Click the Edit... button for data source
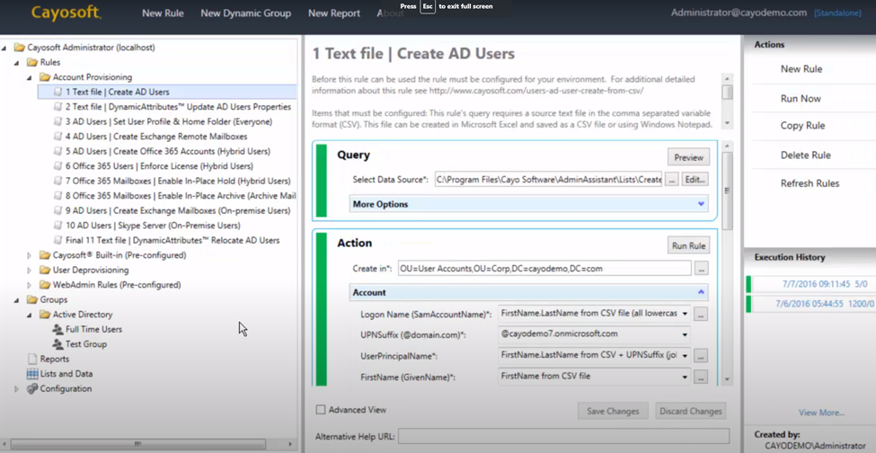 pos(695,179)
